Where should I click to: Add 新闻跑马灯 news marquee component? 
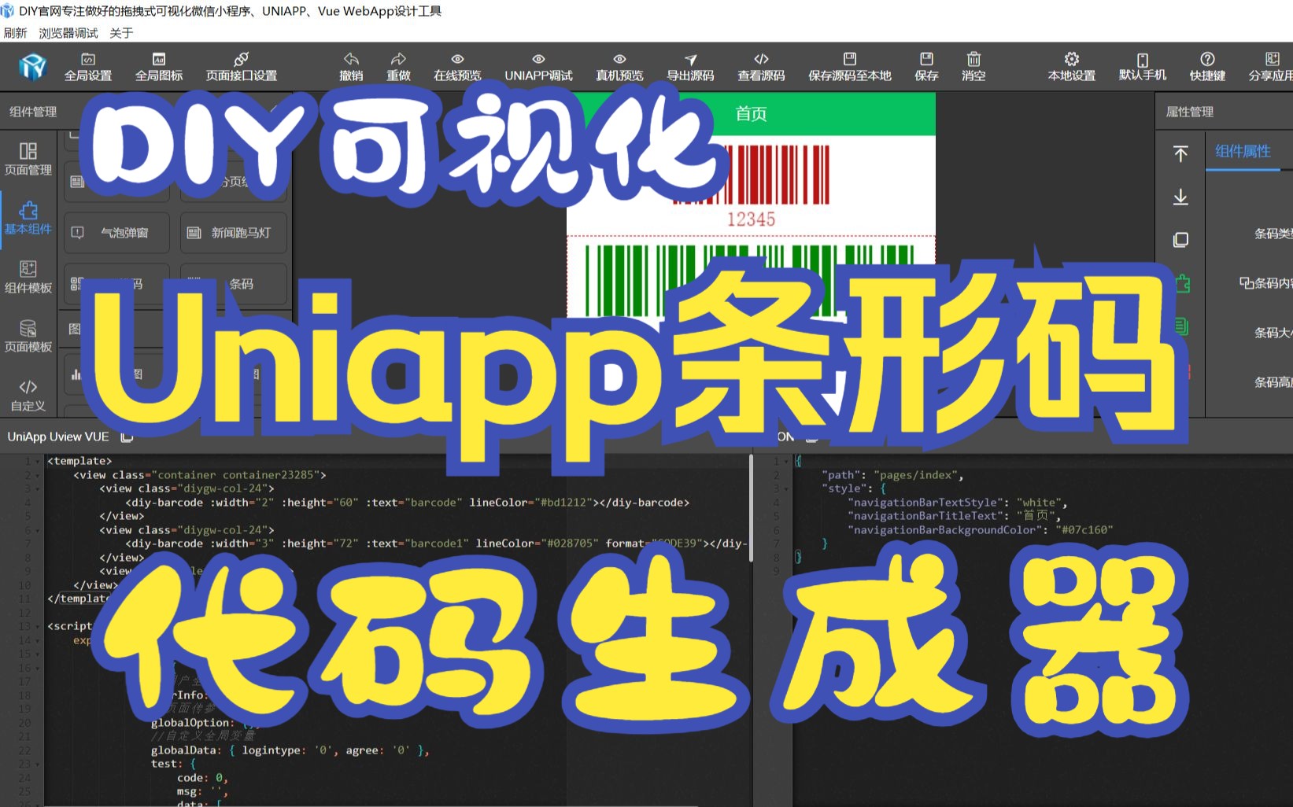click(234, 233)
